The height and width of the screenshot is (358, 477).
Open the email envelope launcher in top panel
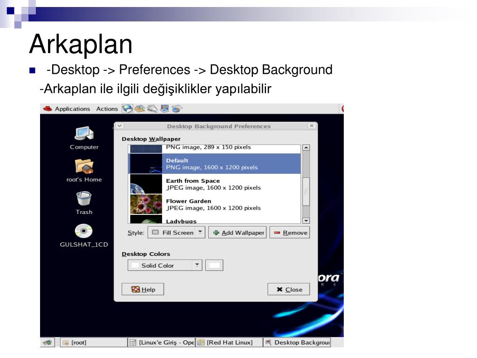coord(140,109)
